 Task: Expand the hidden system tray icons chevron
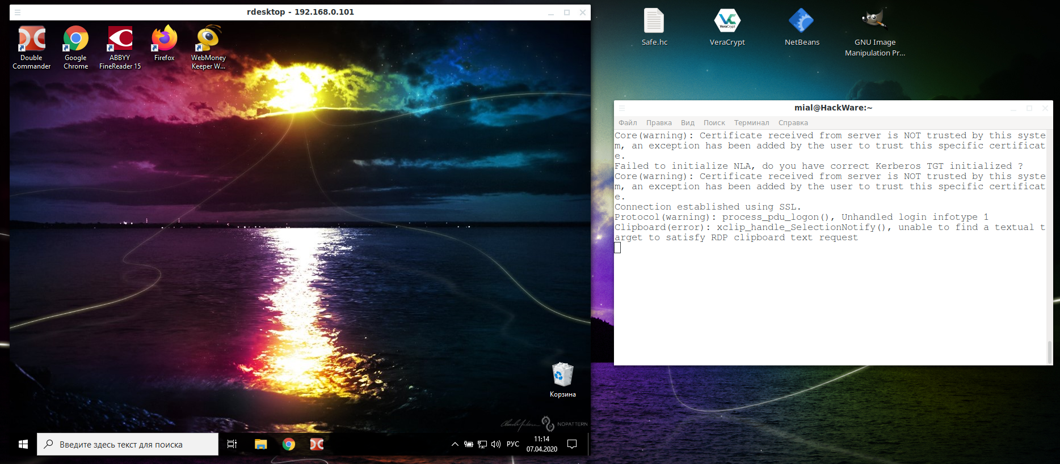click(455, 444)
